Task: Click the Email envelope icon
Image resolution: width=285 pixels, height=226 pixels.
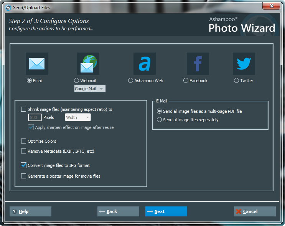Action: 37,64
